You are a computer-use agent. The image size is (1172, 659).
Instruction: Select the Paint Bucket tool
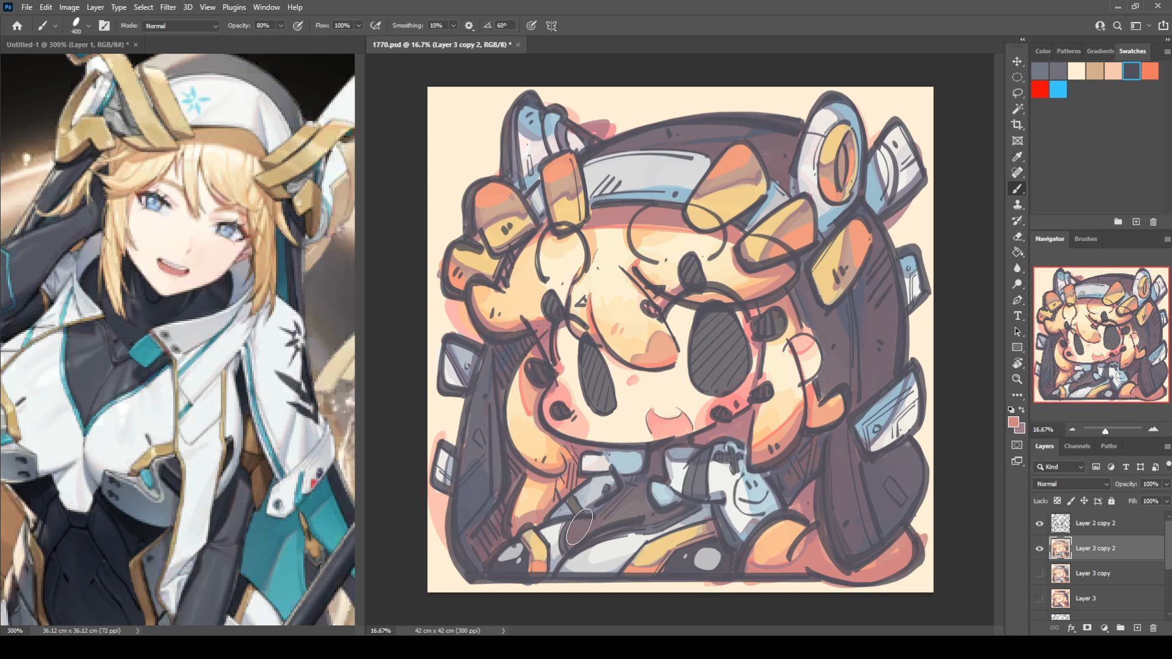point(1017,252)
